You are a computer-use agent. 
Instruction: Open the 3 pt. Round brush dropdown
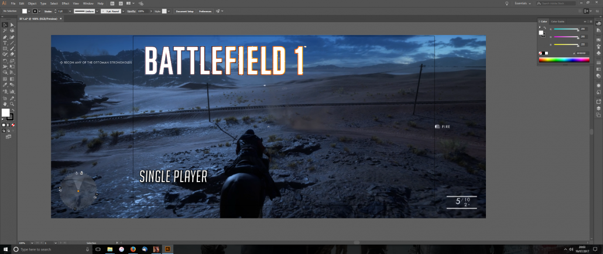click(x=123, y=11)
